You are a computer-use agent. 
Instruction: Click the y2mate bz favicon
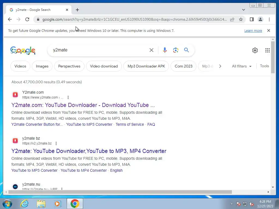tap(15, 141)
